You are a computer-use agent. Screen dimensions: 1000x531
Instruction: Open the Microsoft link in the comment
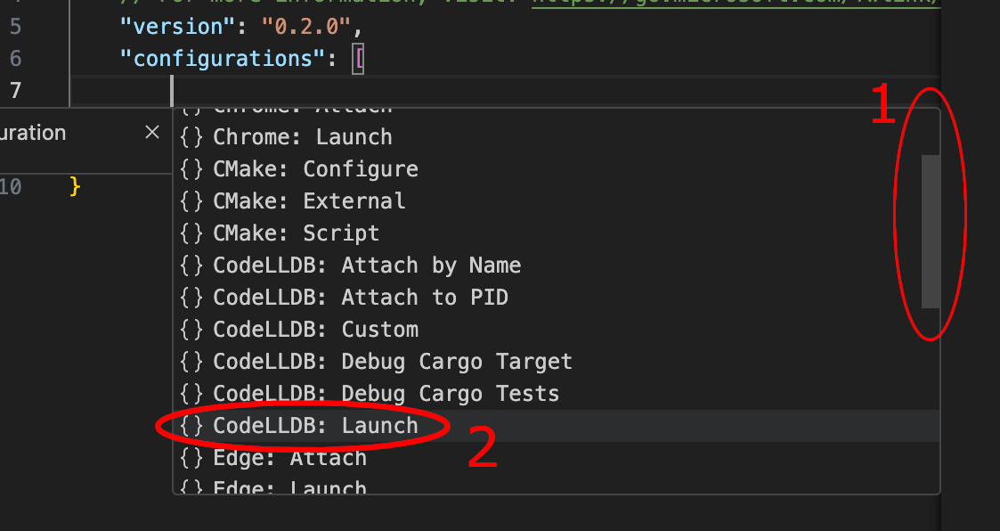(736, 2)
